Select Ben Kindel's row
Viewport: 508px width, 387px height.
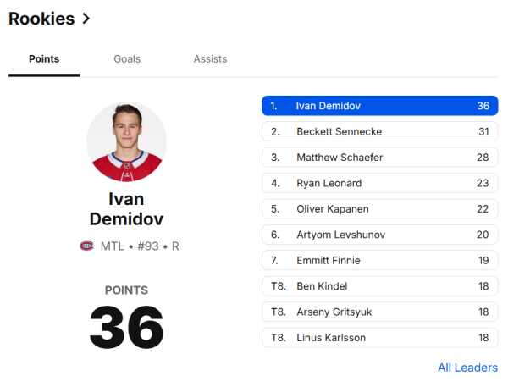[379, 286]
